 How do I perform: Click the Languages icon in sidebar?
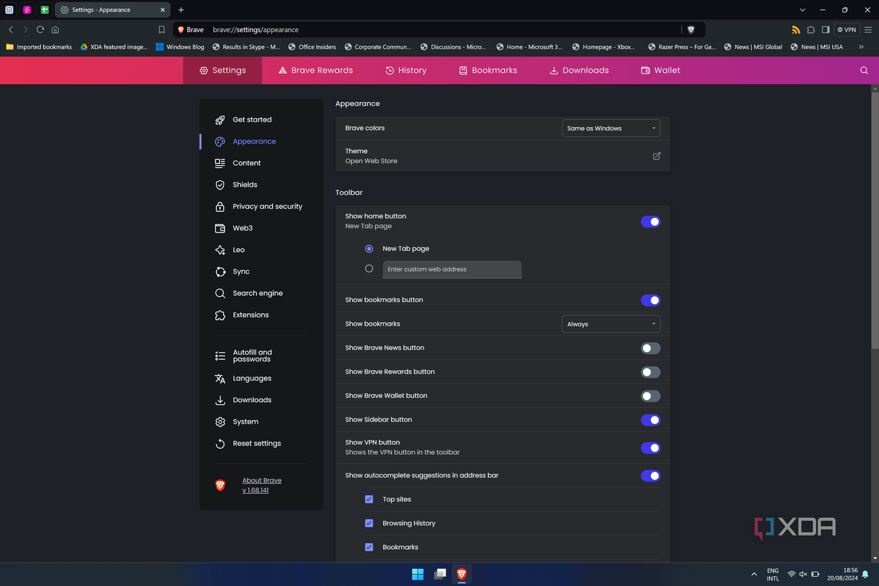point(220,378)
